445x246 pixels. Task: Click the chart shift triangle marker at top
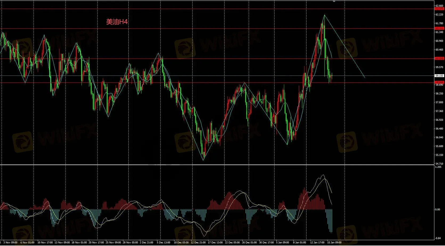[x=334, y=1]
